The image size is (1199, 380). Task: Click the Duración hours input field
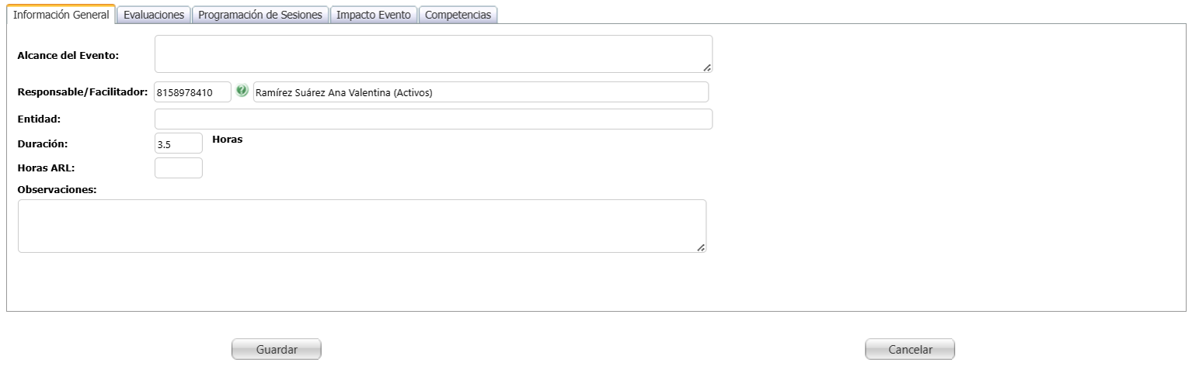[x=178, y=143]
